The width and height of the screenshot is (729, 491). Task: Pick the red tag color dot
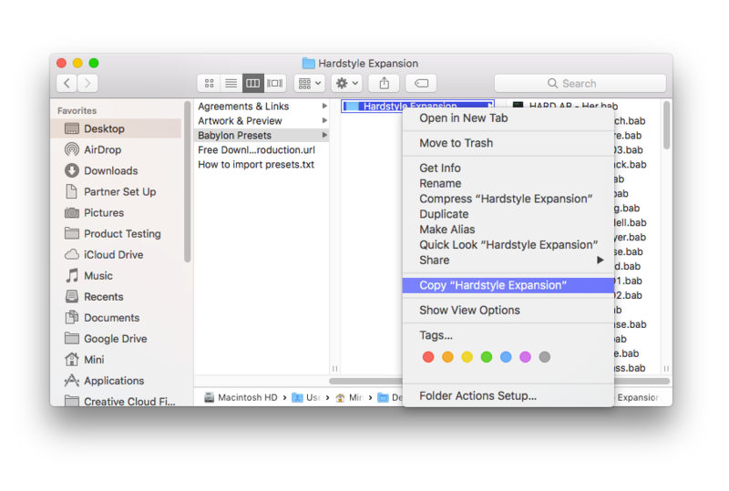click(428, 357)
